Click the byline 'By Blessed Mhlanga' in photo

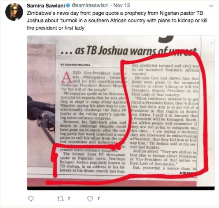click(x=75, y=65)
